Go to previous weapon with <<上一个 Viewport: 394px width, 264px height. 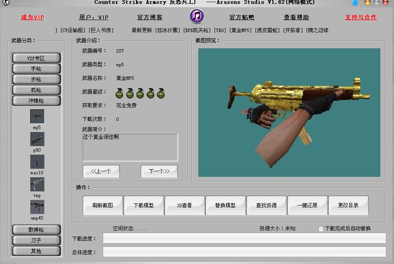(x=101, y=171)
